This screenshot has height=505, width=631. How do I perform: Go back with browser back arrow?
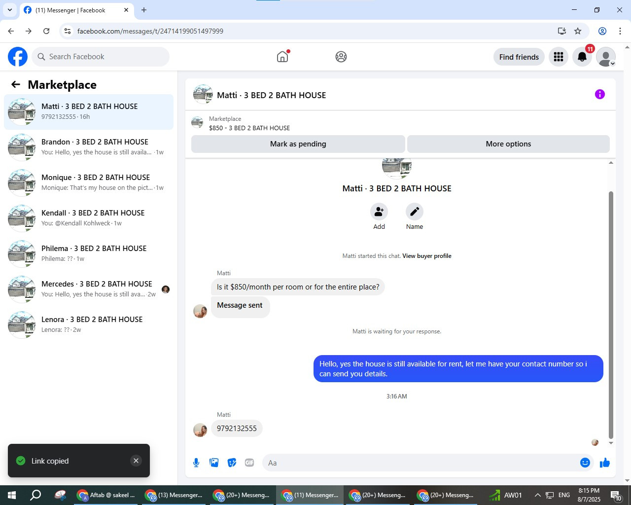[11, 31]
